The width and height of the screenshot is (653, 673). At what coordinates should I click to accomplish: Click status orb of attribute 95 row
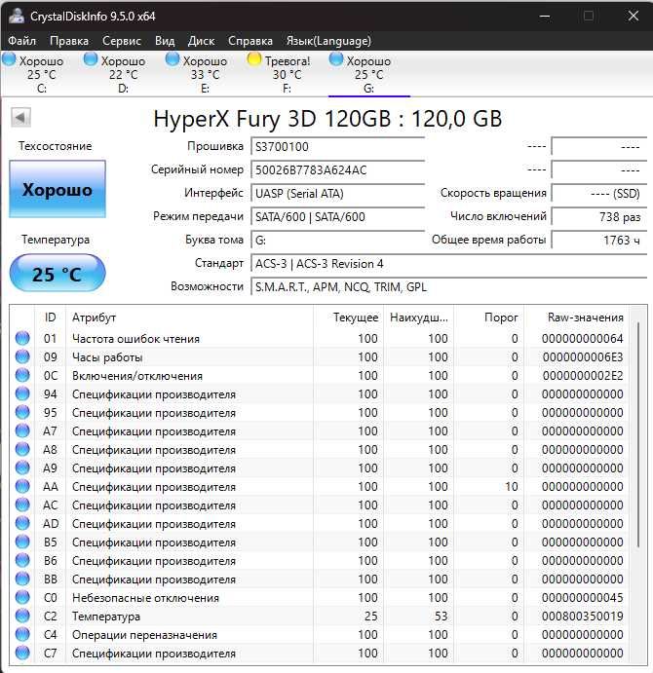pos(22,412)
